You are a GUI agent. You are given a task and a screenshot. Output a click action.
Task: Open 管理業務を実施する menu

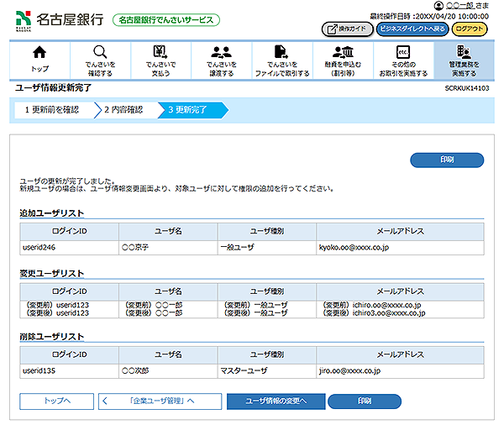click(464, 59)
